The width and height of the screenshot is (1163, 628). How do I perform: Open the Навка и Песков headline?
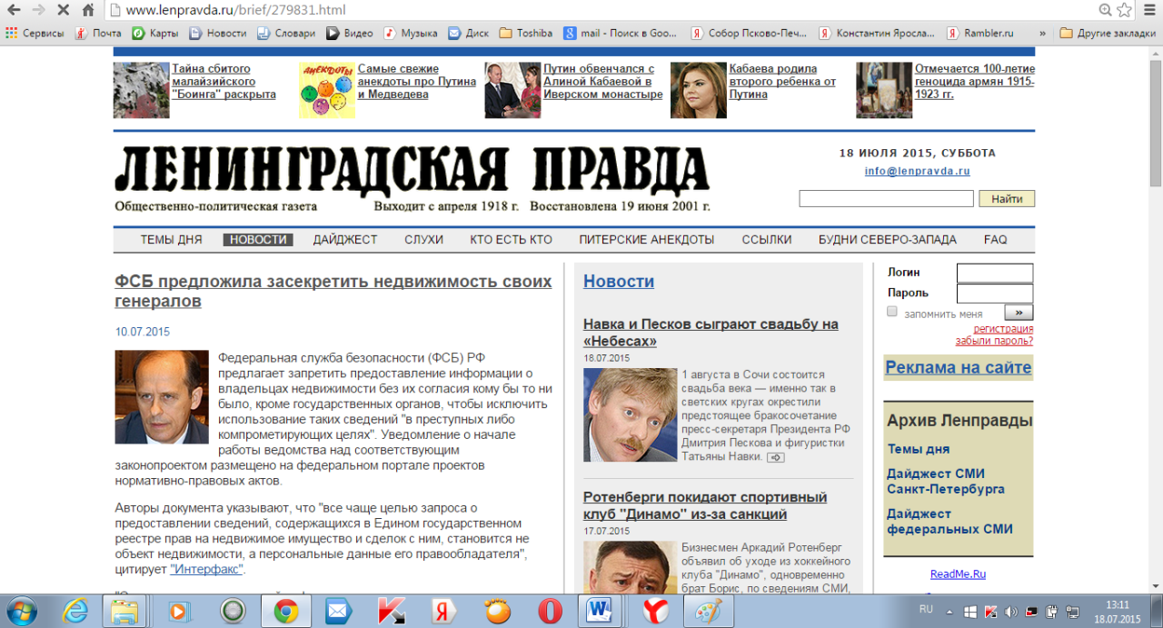pos(711,333)
